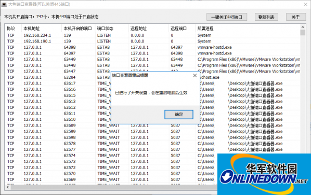The image size is (311, 195).
Task: Close the 端口查看器重启提醒 dialog
Action: coord(195,75)
